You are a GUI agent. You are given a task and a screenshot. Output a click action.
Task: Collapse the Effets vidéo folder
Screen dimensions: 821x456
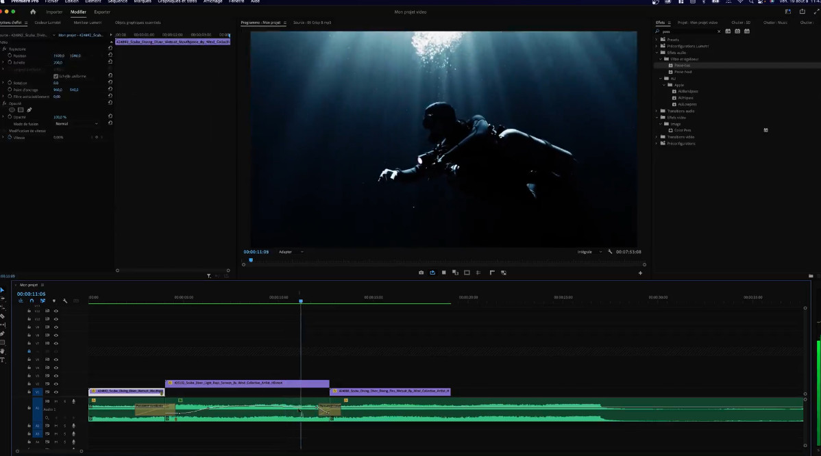coord(657,118)
